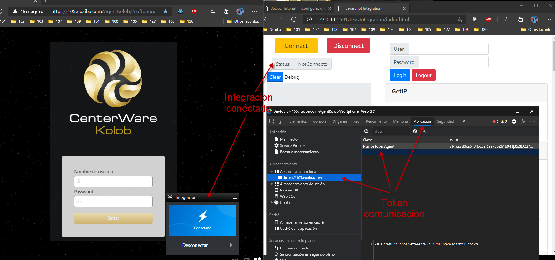Open DevTools more options menu
This screenshot has height=260, width=555.
point(533,121)
